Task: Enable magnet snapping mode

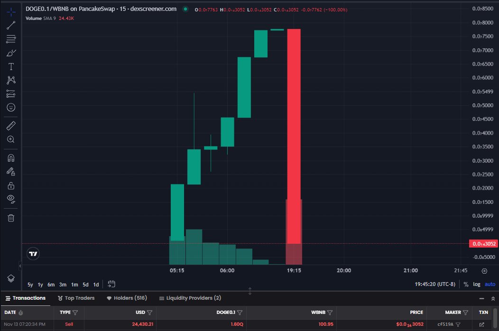Action: tap(10, 157)
